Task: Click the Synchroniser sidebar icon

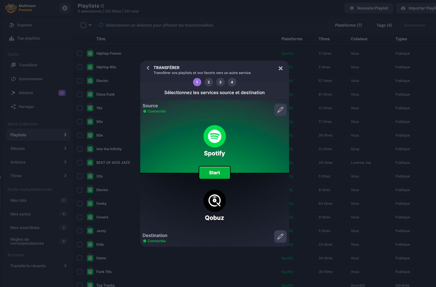Action: point(13,79)
